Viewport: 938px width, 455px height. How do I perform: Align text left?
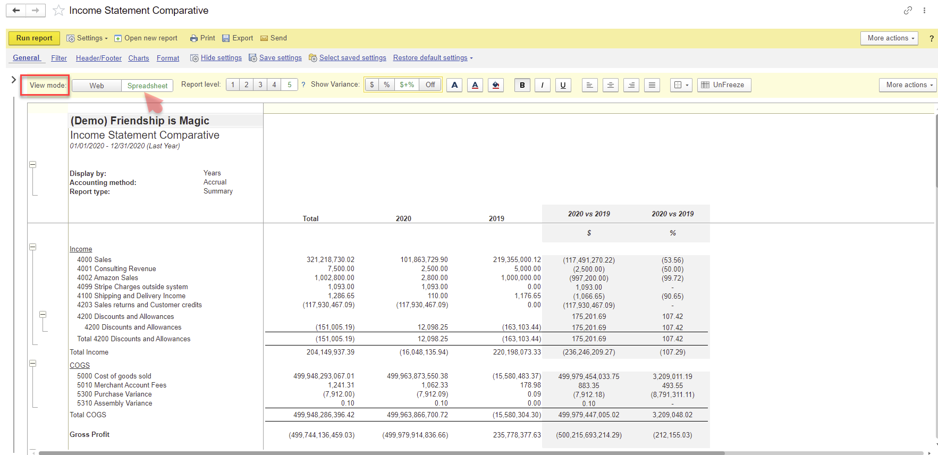click(590, 85)
